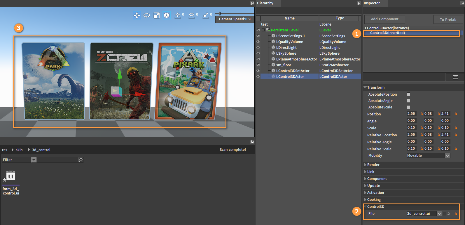This screenshot has width=465, height=225.
Task: Open the Mobility dropdown
Action: 447,156
